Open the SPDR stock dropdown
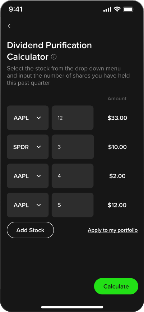144x312 pixels. point(28,147)
